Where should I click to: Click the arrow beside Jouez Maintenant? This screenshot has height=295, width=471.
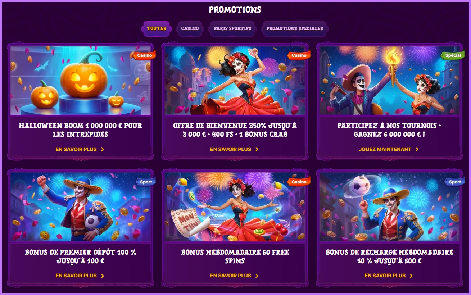point(417,149)
